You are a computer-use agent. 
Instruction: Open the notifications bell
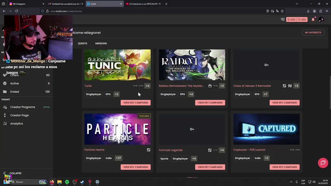pos(313,19)
